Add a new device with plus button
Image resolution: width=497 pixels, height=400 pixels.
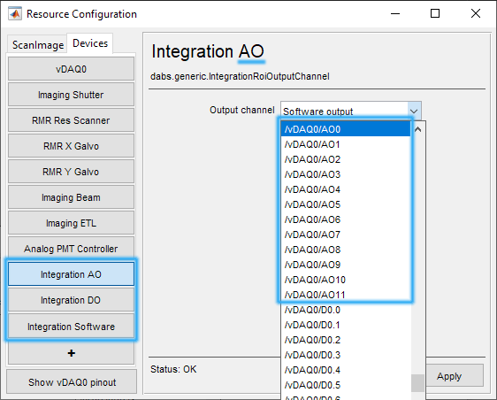click(71, 353)
